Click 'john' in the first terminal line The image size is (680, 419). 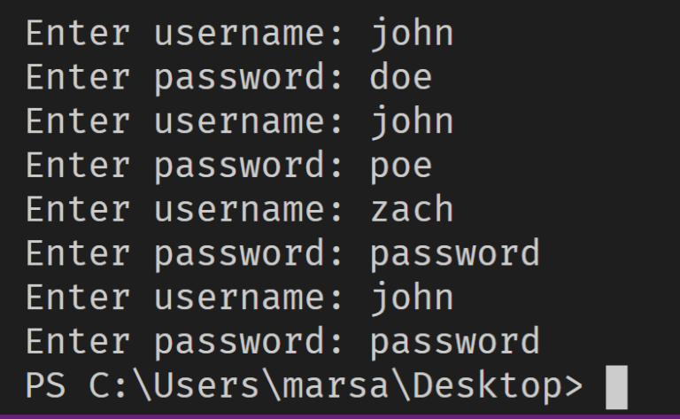412,34
